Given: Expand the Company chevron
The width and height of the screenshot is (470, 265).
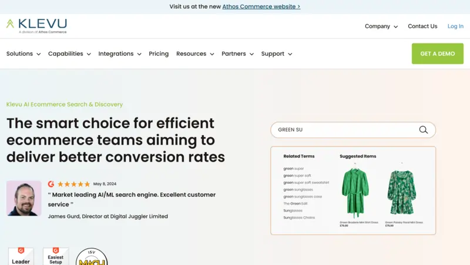Looking at the screenshot, I should click(395, 26).
